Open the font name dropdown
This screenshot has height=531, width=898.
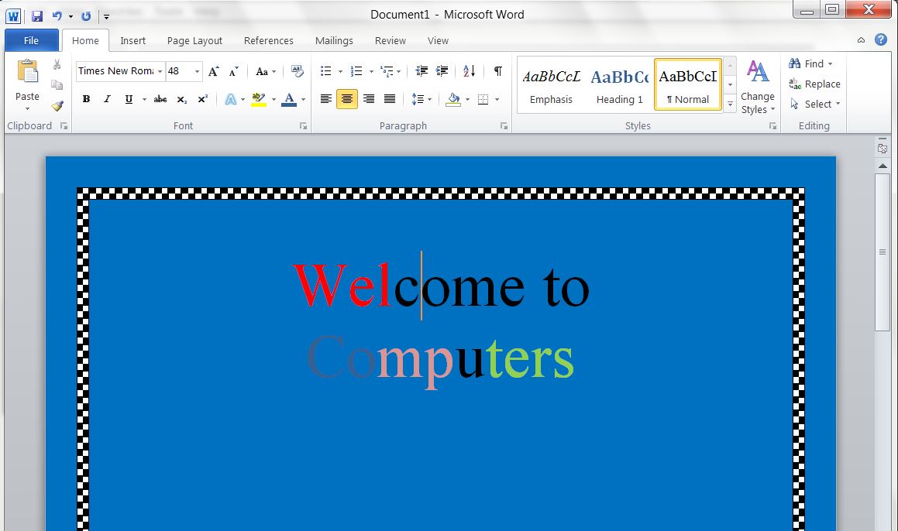160,71
